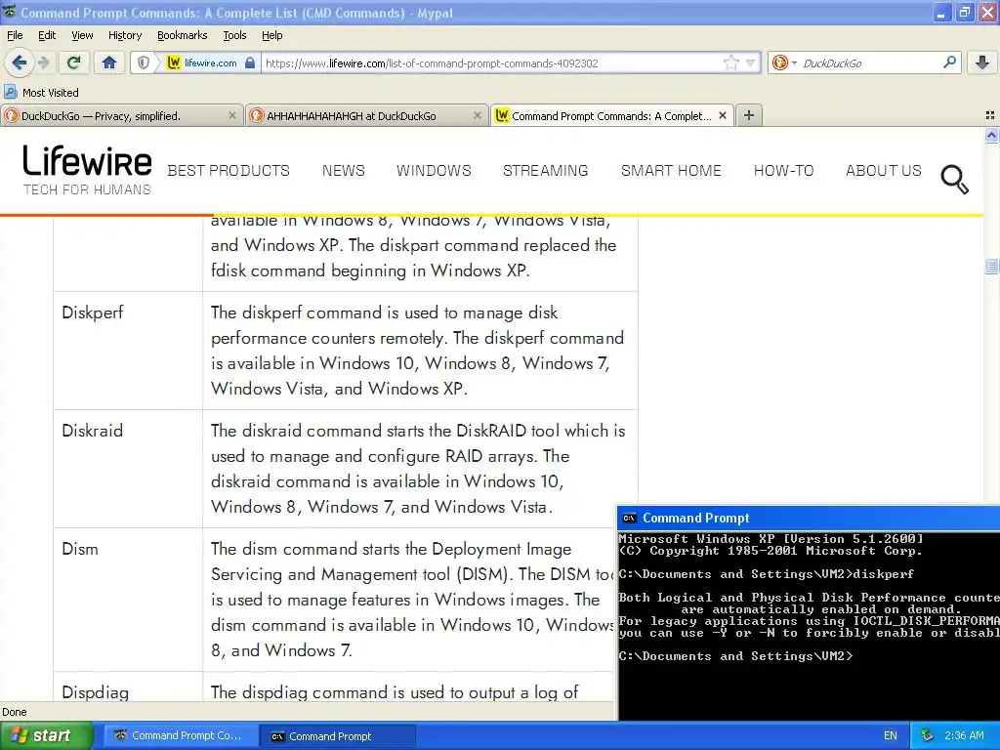Switch to Command Prompt taskbar button
This screenshot has height=750, width=1000.
pos(338,736)
